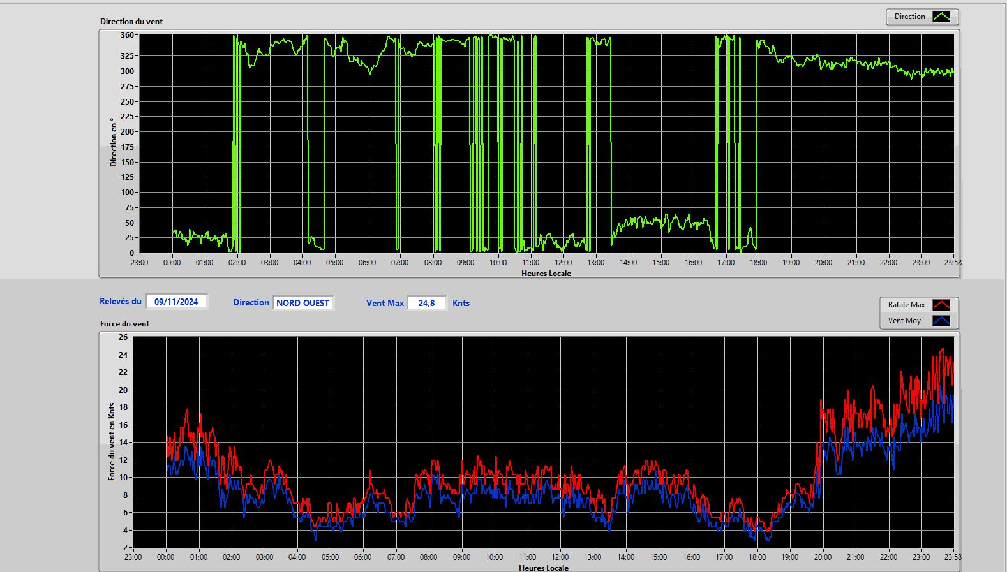Image resolution: width=1007 pixels, height=572 pixels.
Task: Click 'Heures Locale' under the force chart
Action: pyautogui.click(x=544, y=568)
